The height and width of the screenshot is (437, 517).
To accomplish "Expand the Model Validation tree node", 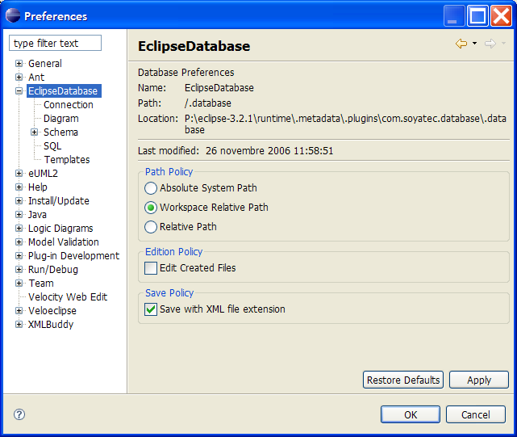I will point(19,242).
